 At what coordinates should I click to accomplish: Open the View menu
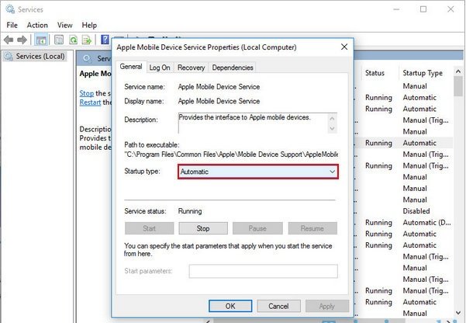click(65, 26)
